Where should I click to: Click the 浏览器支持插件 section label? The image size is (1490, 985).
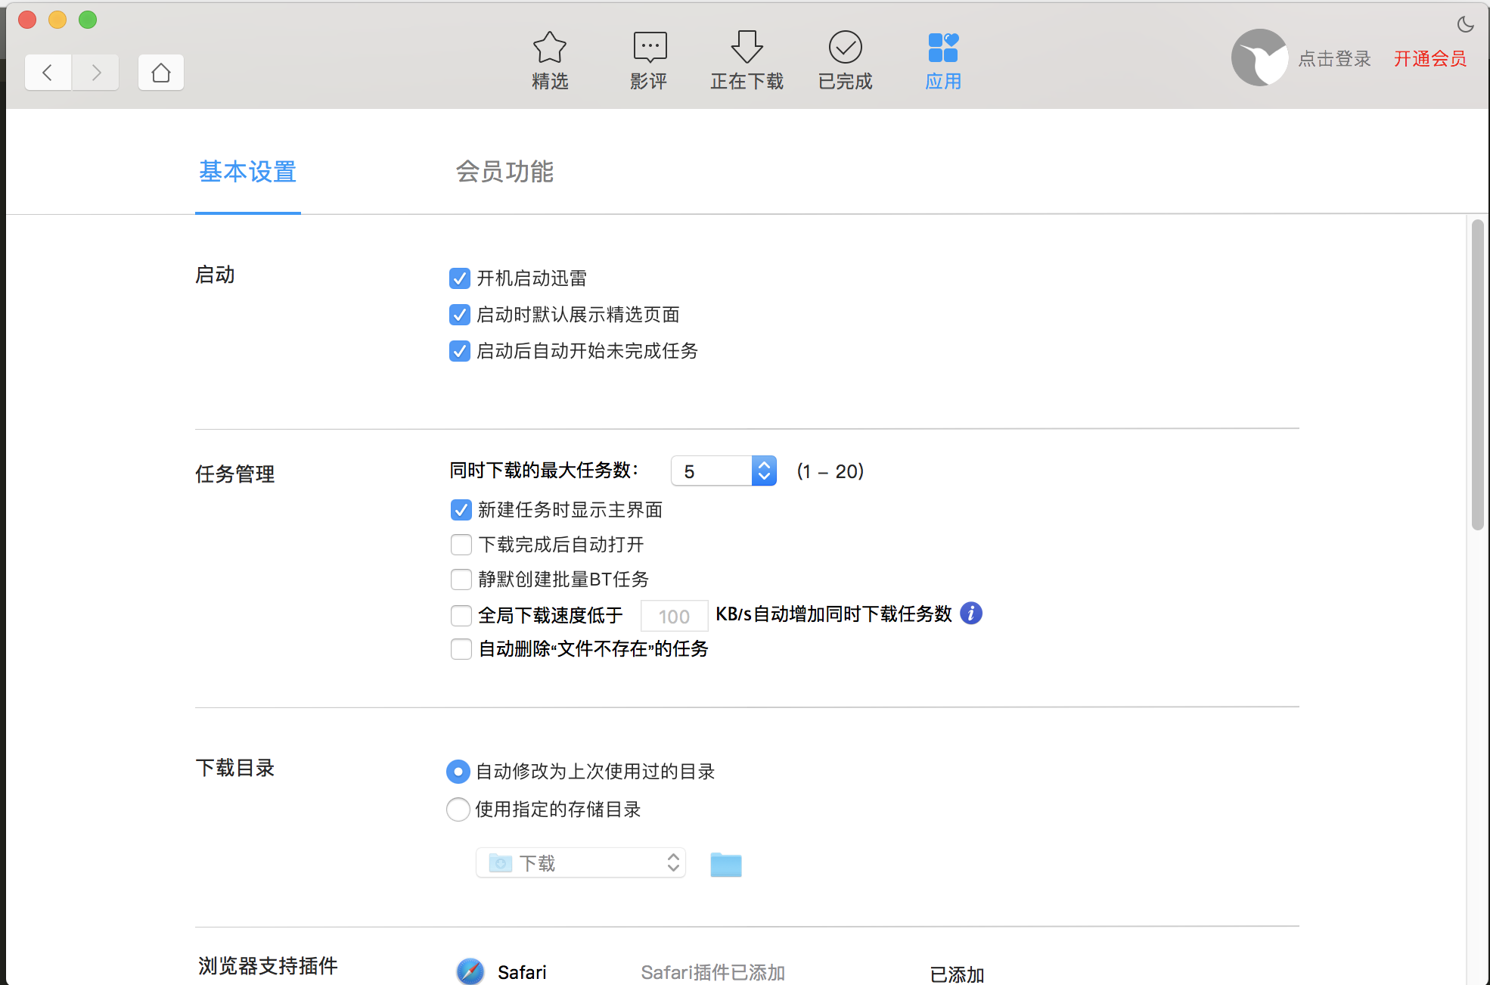point(269,966)
